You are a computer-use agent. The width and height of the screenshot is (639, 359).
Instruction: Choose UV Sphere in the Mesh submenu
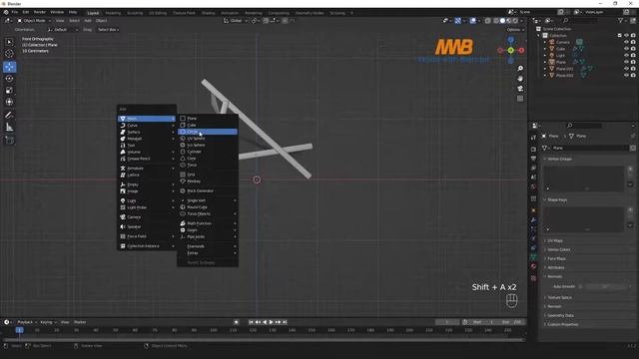(208, 139)
